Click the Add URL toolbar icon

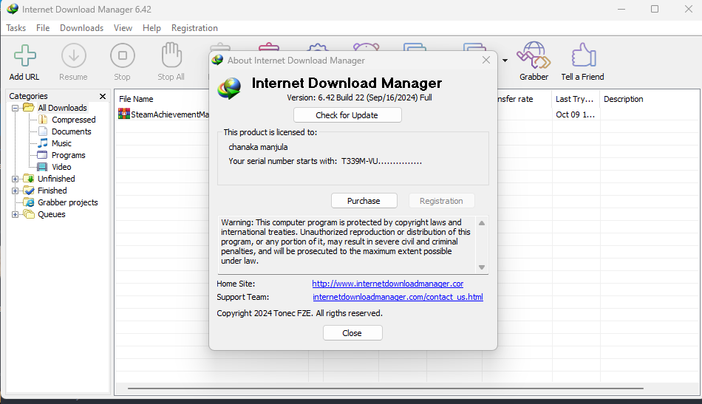pyautogui.click(x=24, y=55)
